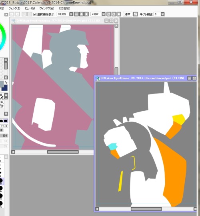Expand the zoom percentage dropdown
The image size is (200, 216).
[71, 14]
